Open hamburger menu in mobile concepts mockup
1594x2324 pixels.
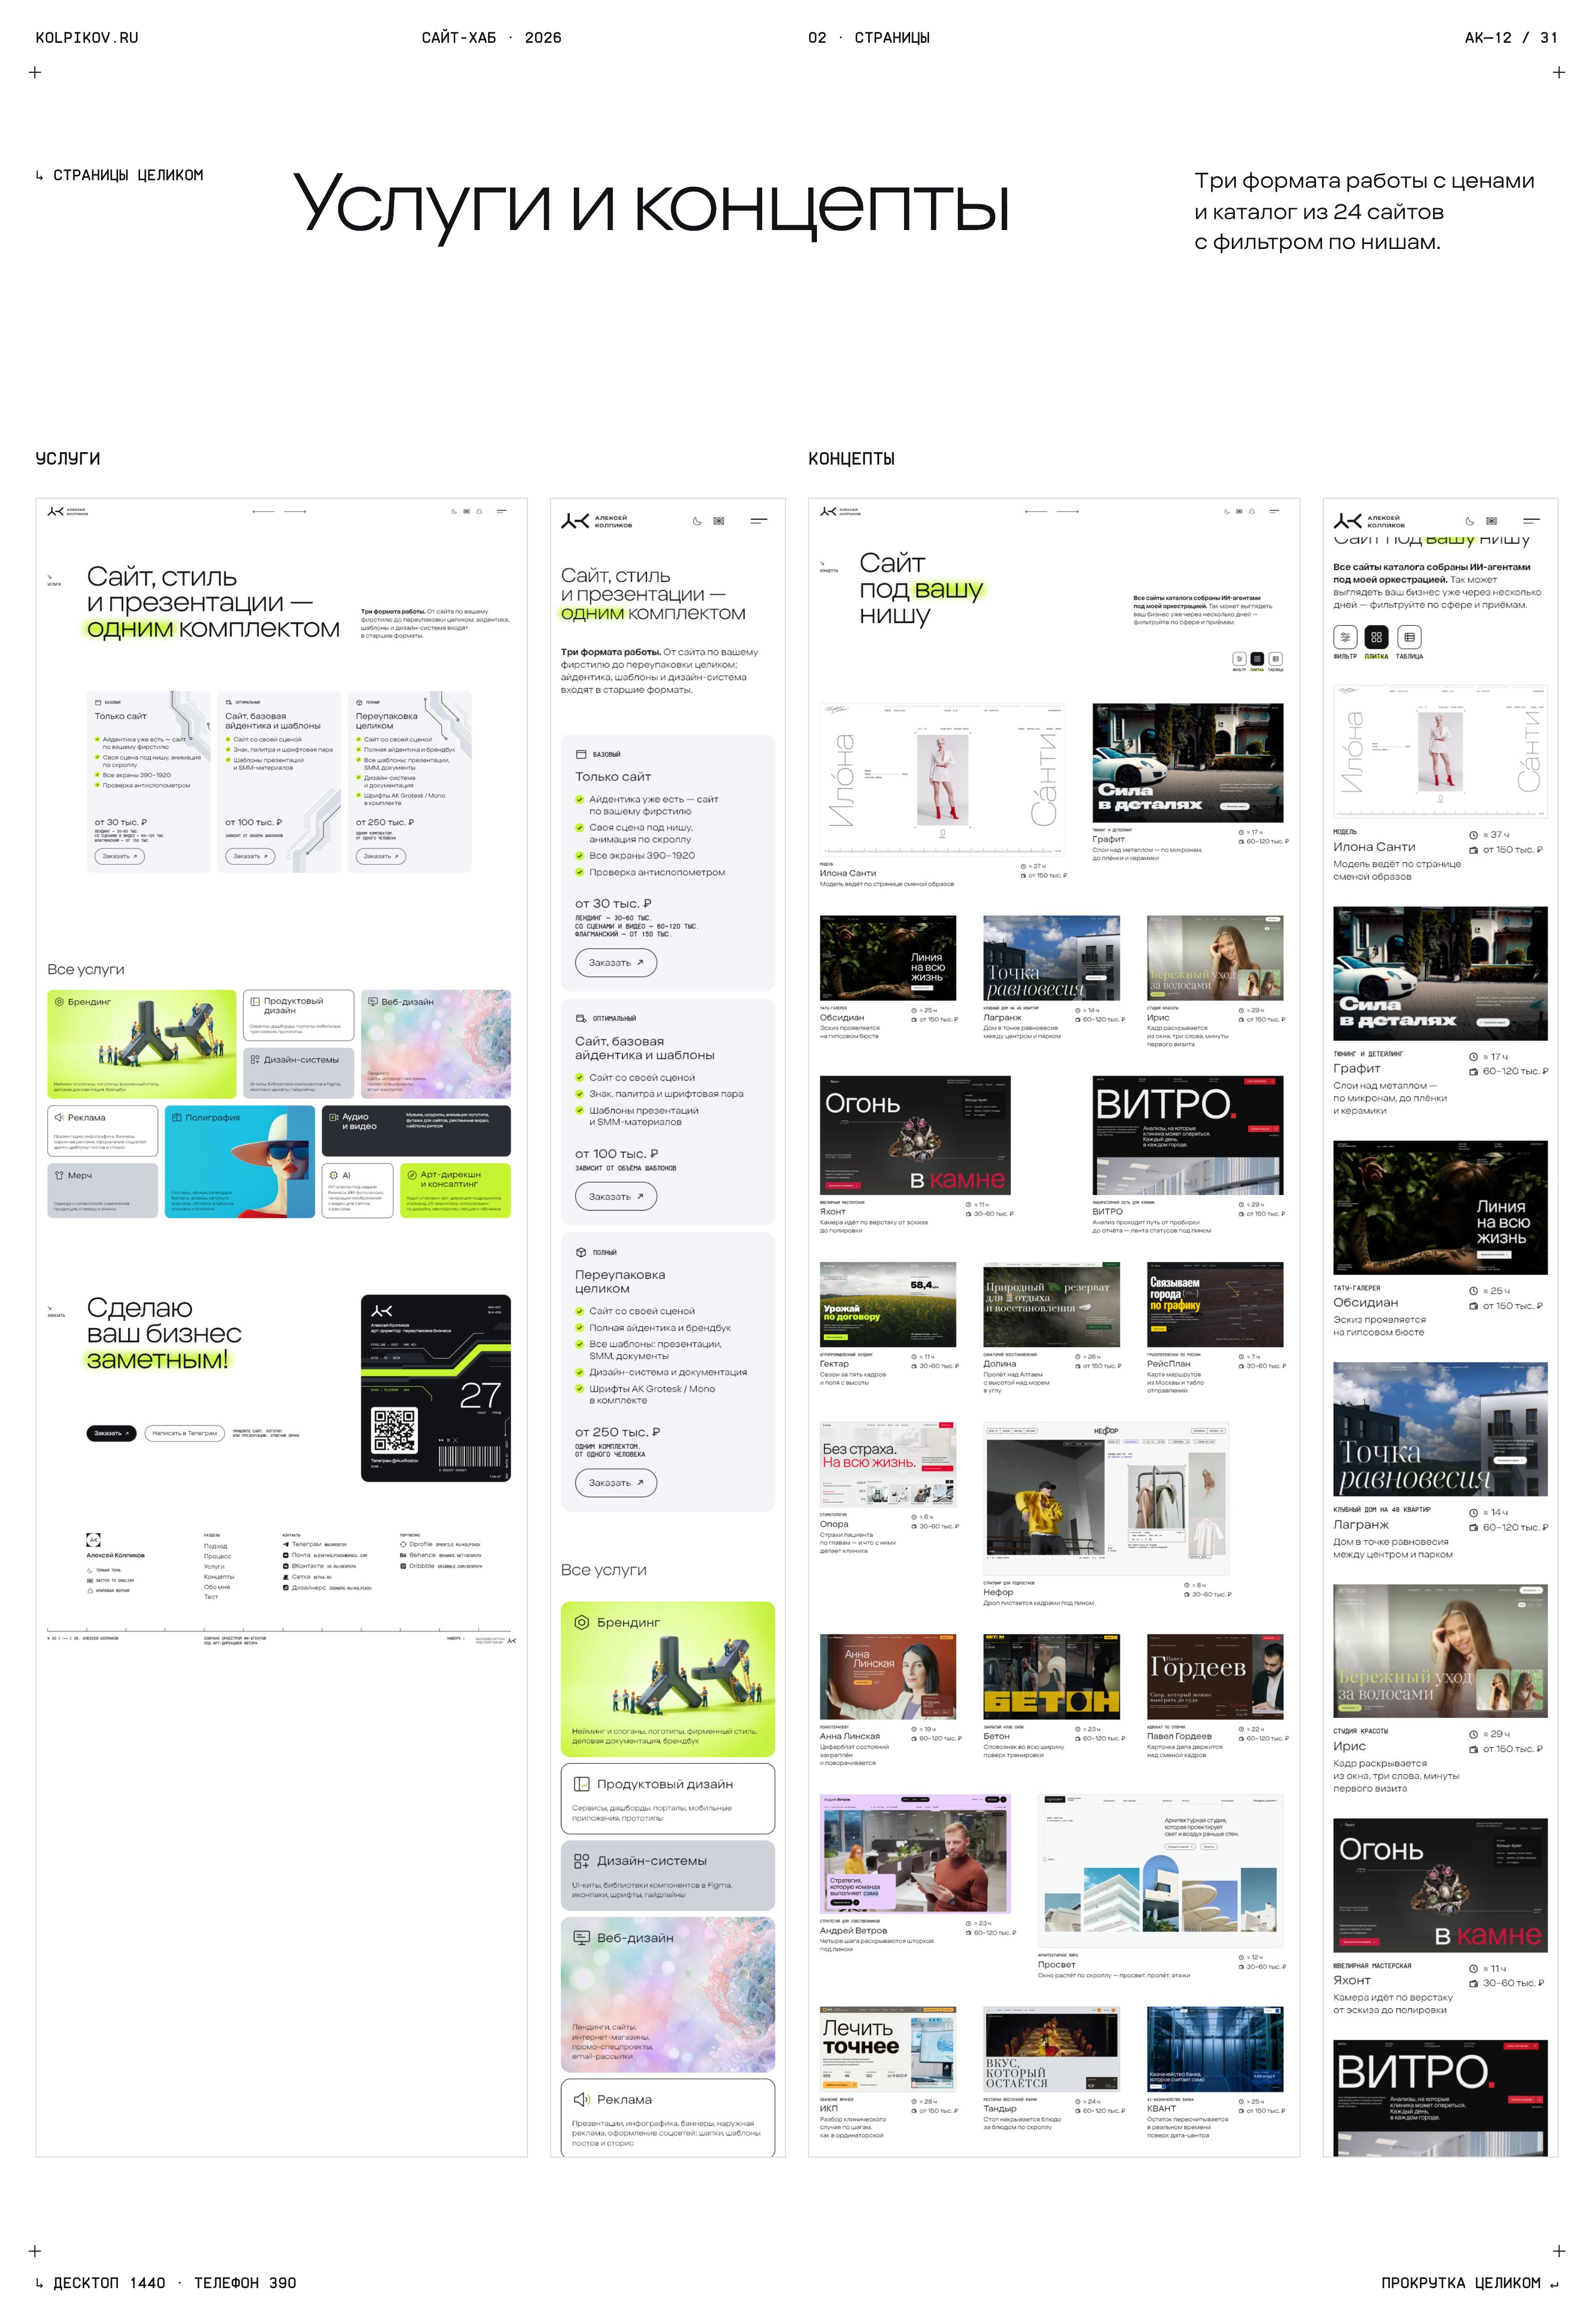tap(1531, 521)
